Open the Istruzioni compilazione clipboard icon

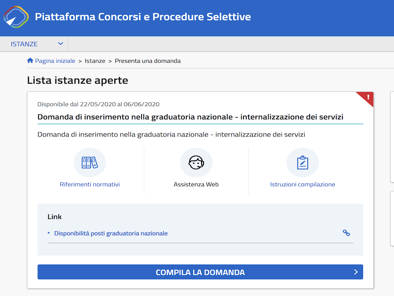click(x=302, y=163)
